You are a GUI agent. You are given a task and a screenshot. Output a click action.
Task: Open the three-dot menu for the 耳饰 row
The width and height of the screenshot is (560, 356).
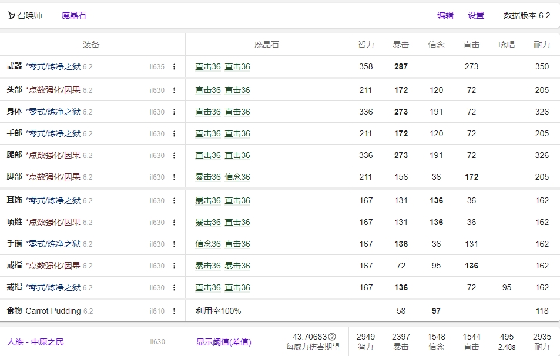click(x=174, y=201)
